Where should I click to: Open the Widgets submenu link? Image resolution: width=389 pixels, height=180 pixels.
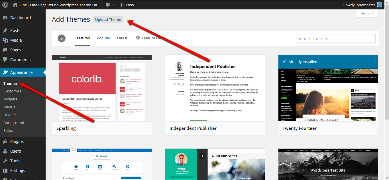tap(10, 99)
